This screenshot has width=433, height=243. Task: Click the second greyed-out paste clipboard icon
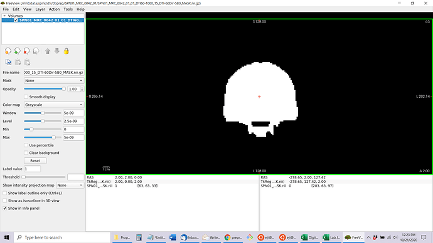click(27, 62)
